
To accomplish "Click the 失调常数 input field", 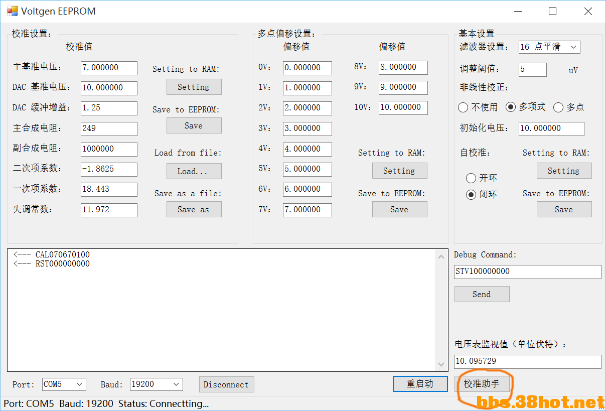I will 109,210.
